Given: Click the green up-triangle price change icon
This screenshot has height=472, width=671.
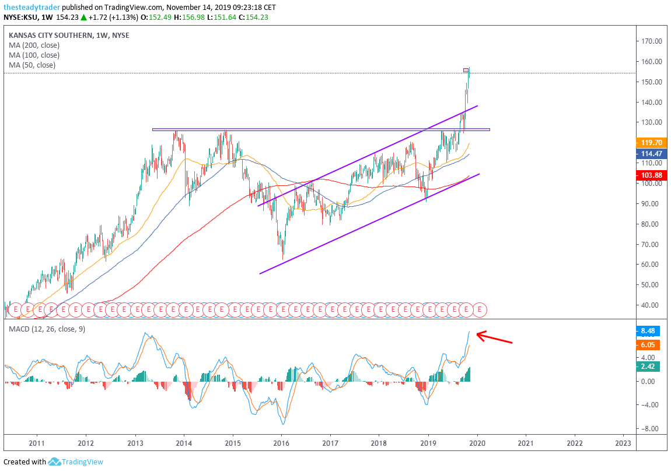Looking at the screenshot, I should (84, 17).
